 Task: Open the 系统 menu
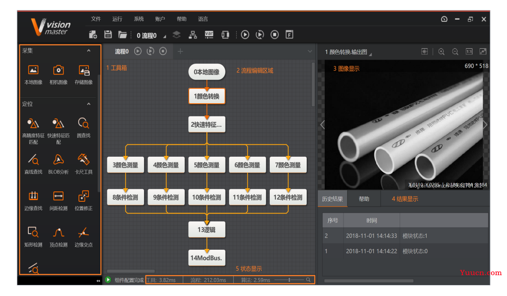click(x=139, y=19)
